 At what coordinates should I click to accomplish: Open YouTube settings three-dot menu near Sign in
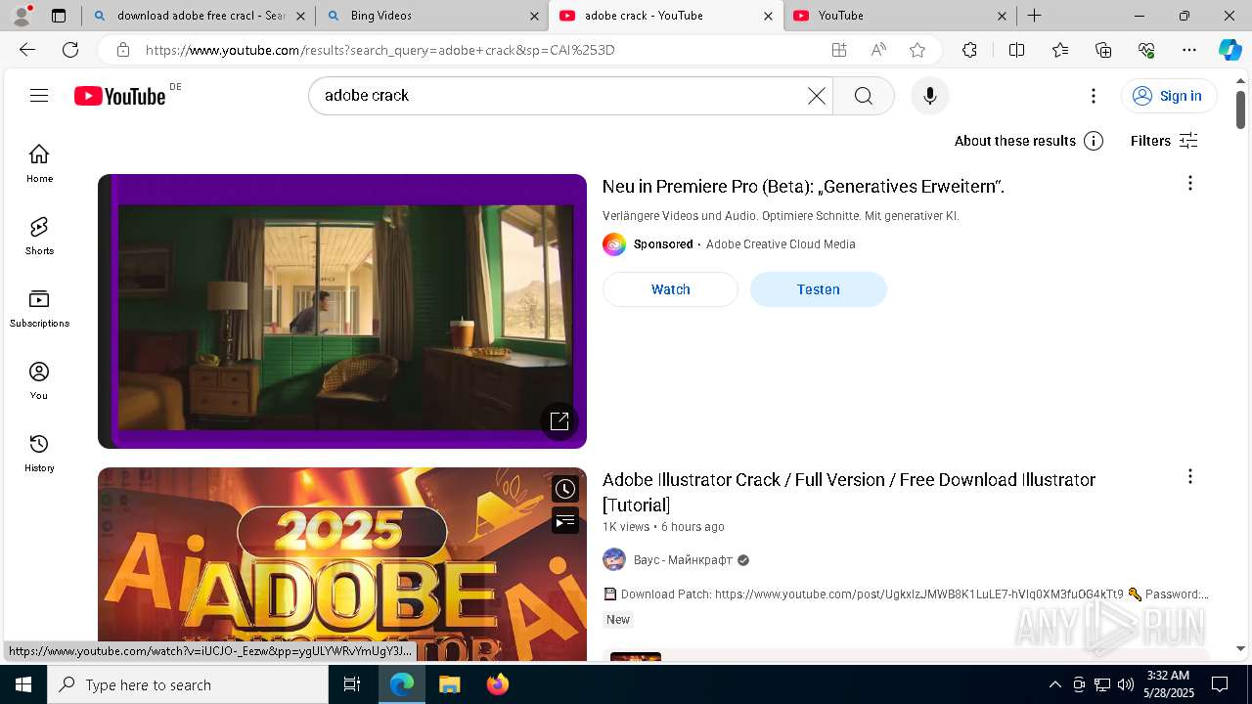pos(1094,95)
